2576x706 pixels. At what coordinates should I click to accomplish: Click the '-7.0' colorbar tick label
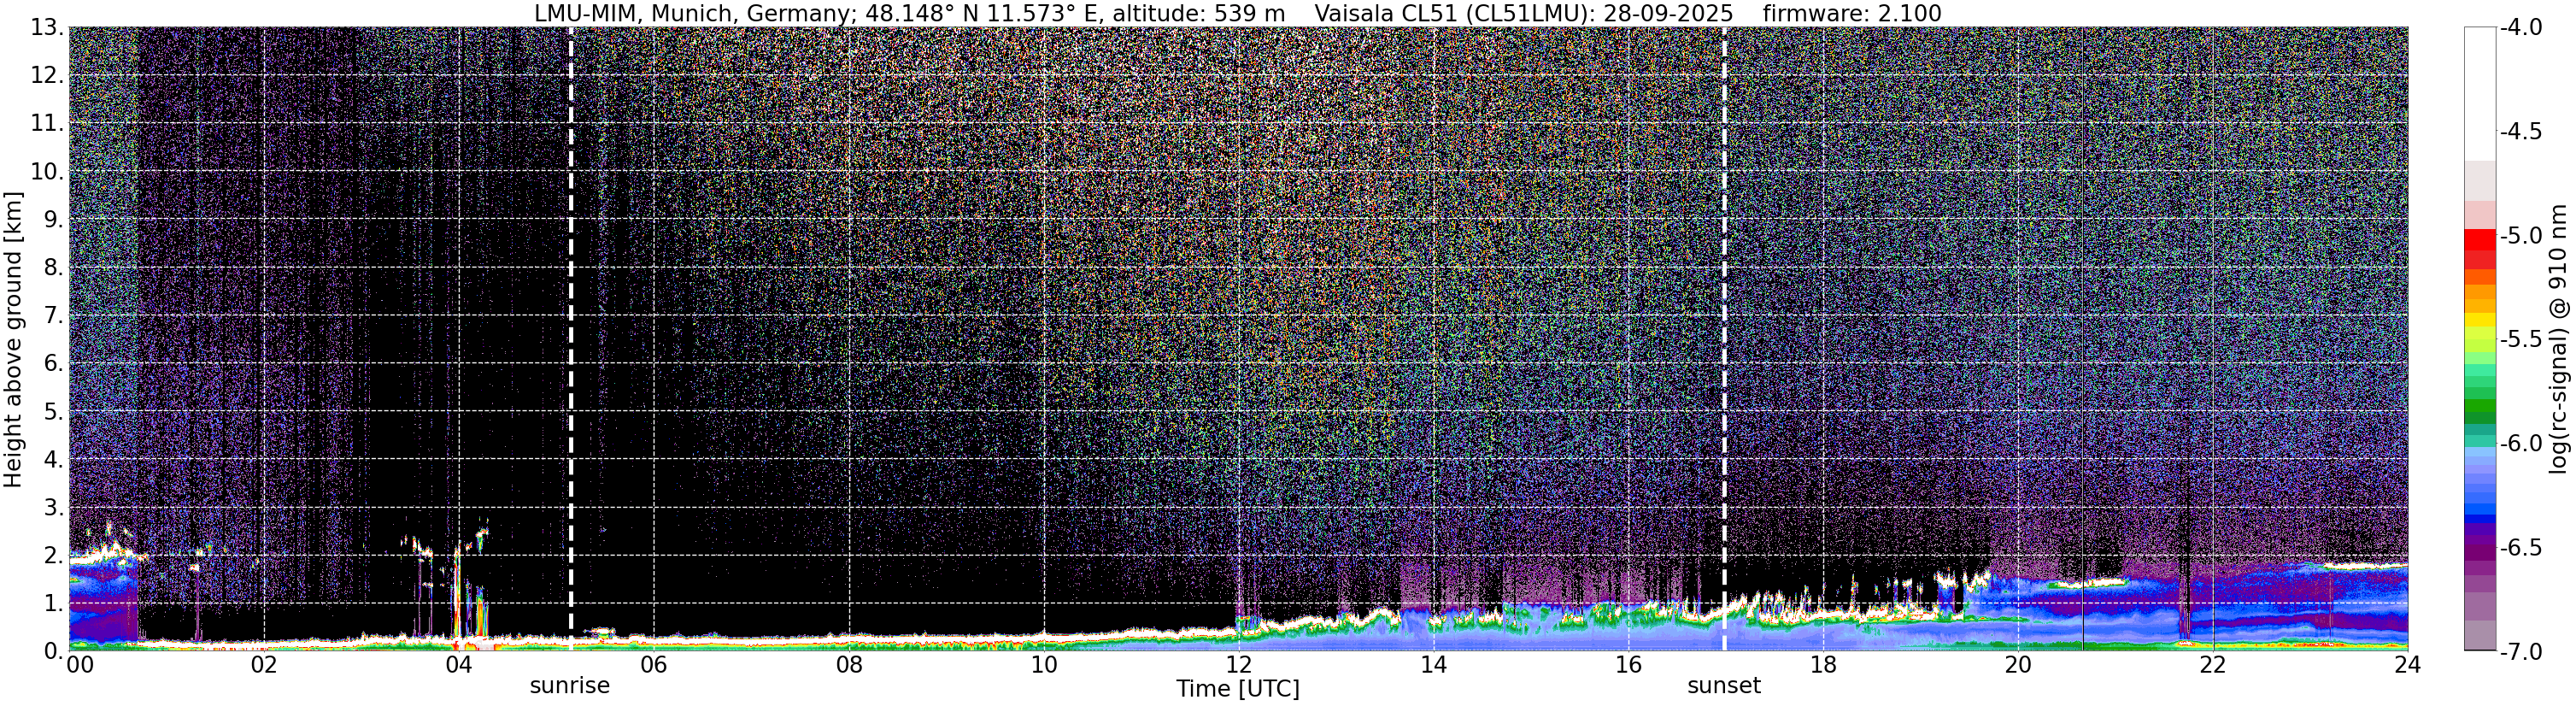pyautogui.click(x=2521, y=651)
